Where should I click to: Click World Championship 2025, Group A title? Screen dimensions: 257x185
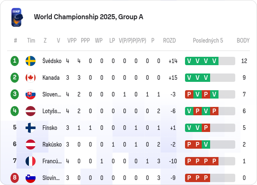coord(88,17)
